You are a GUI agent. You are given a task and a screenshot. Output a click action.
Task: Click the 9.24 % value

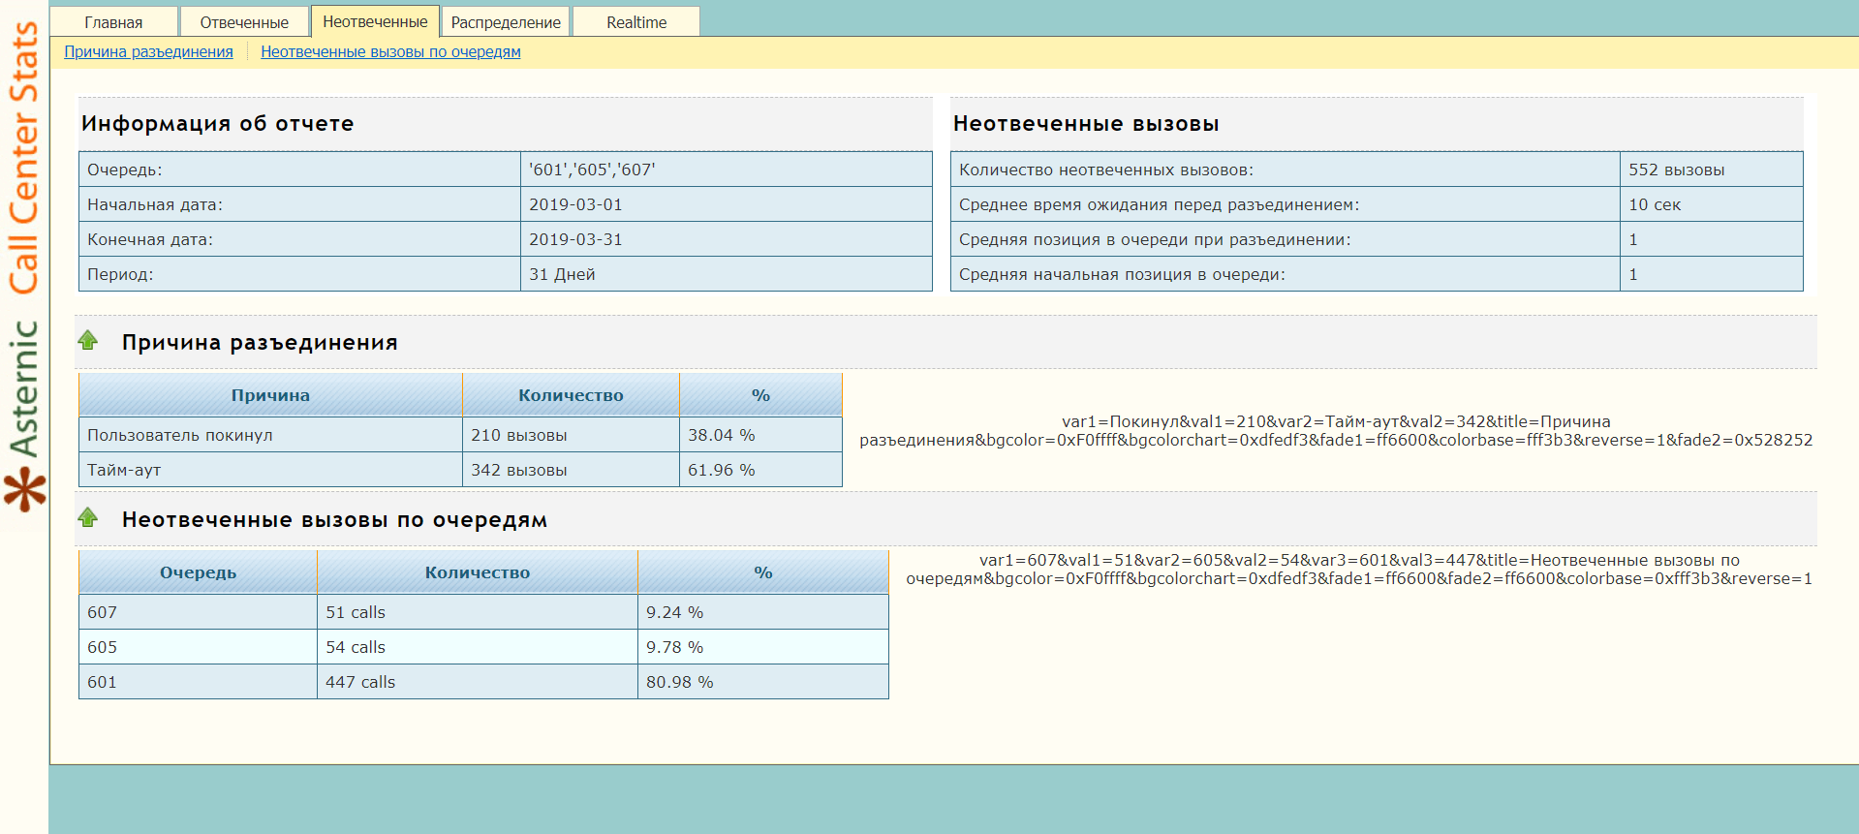[x=675, y=612]
